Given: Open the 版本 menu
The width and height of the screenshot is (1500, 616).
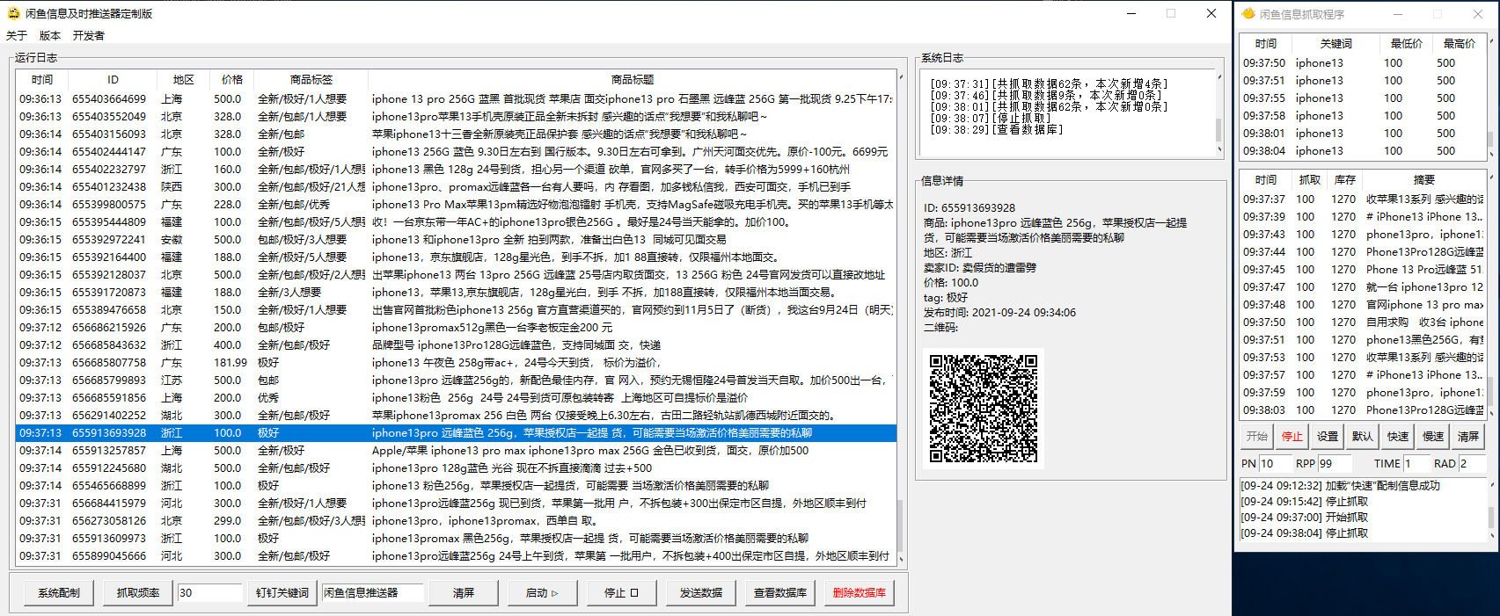Looking at the screenshot, I should pyautogui.click(x=50, y=36).
